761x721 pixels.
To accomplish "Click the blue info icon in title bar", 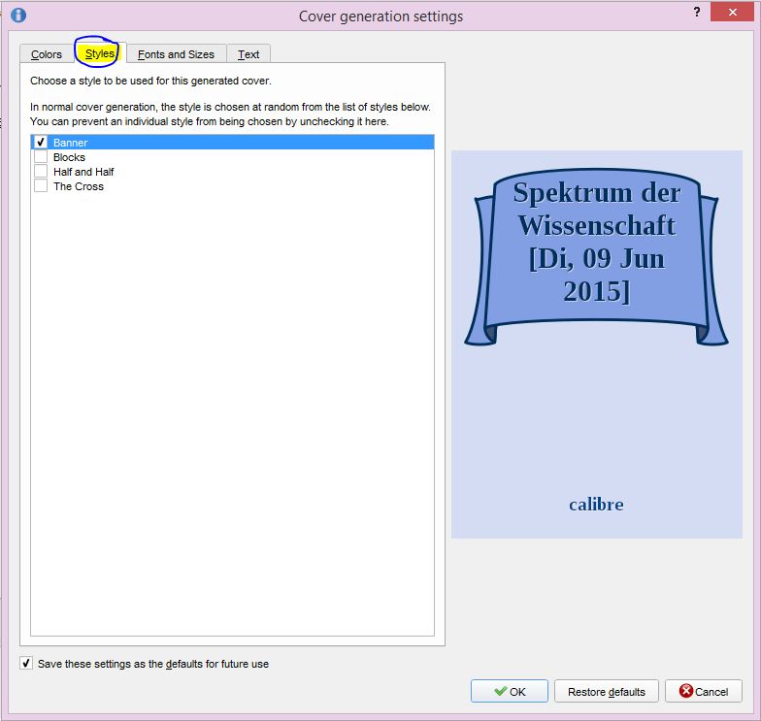I will pyautogui.click(x=18, y=15).
